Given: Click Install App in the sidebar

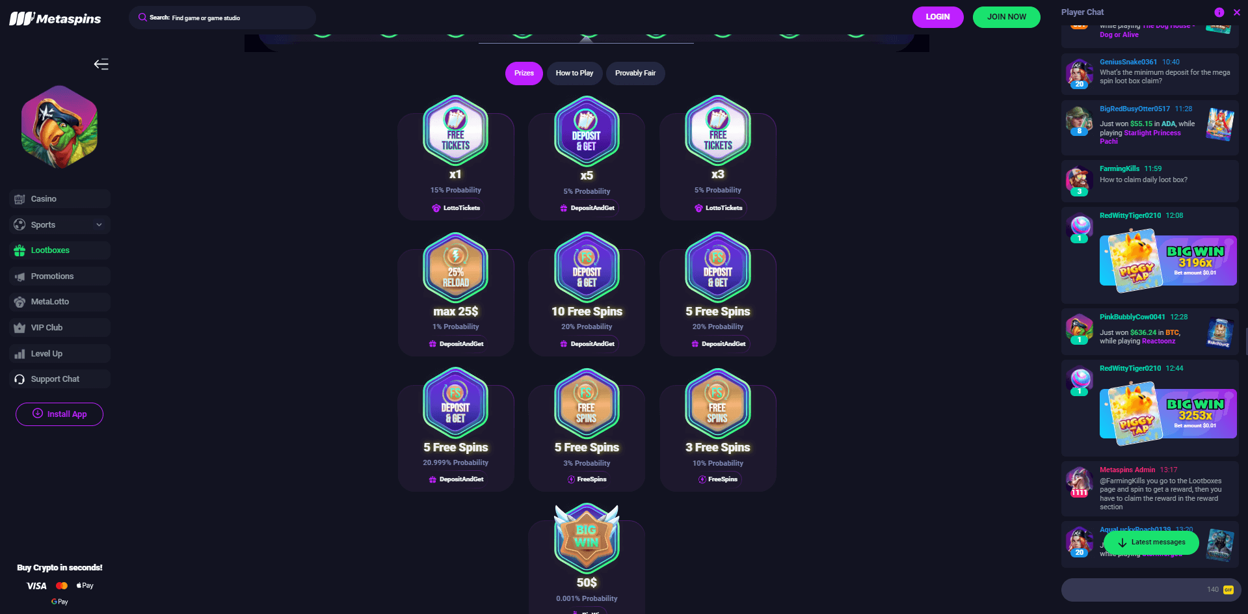Looking at the screenshot, I should [x=59, y=414].
